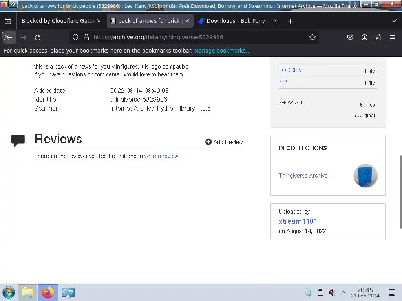Screen dimensions: 402x301
Task: List all tabs dropdown arrow
Action: point(394,21)
